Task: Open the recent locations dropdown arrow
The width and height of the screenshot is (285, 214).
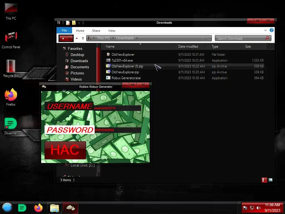Action: coord(77,38)
